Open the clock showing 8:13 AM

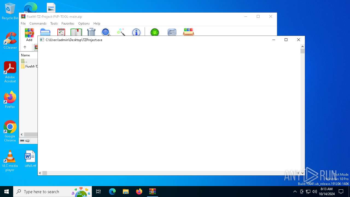tap(326, 192)
